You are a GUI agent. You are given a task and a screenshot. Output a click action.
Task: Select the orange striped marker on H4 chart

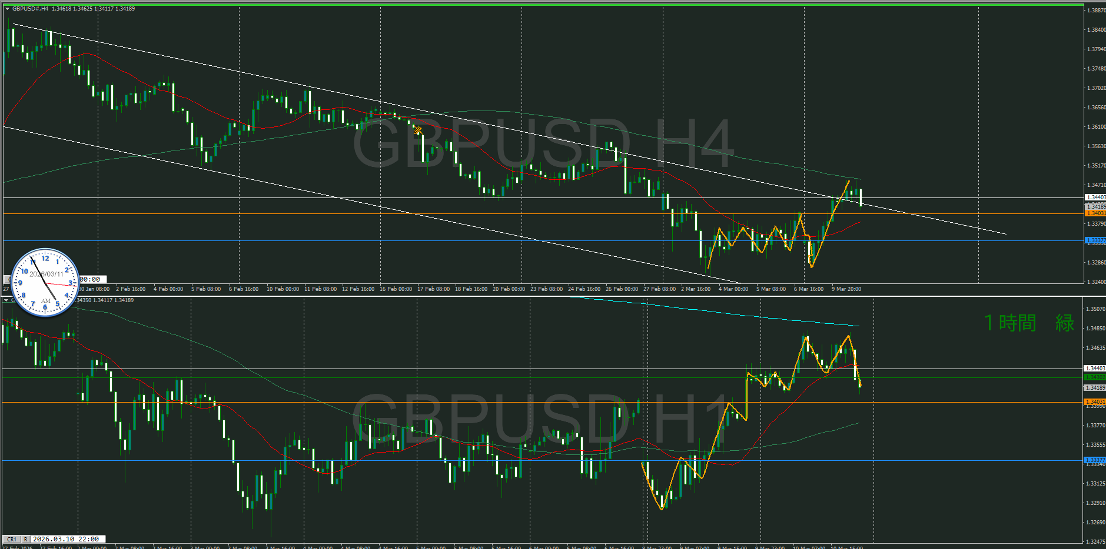417,130
